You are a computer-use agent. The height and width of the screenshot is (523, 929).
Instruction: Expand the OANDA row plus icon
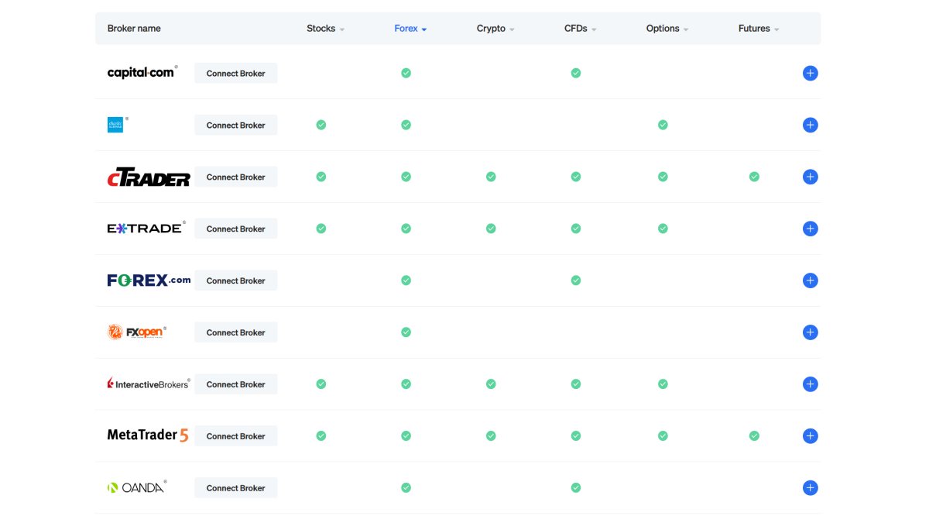810,488
